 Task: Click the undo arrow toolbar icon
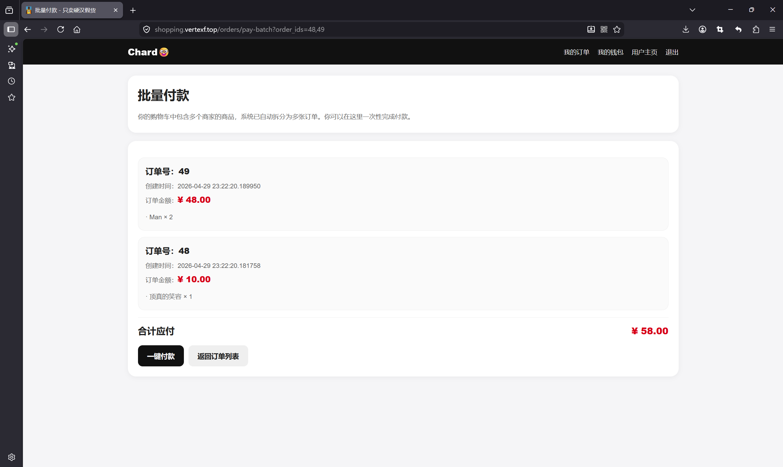(738, 29)
